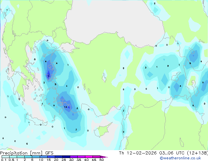
Task: Click the "50" legend scale label
Action: pyautogui.click(x=101, y=160)
